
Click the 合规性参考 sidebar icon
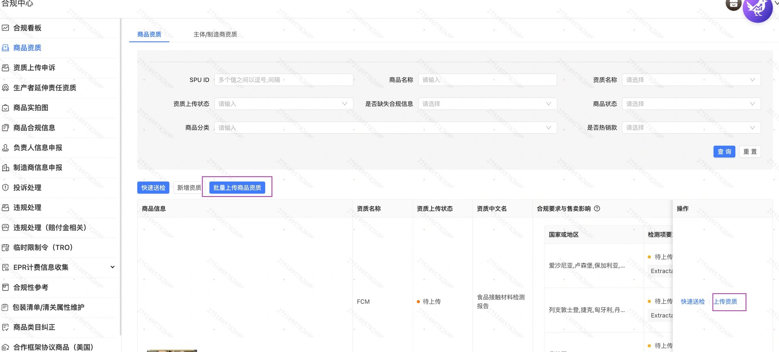click(6, 287)
